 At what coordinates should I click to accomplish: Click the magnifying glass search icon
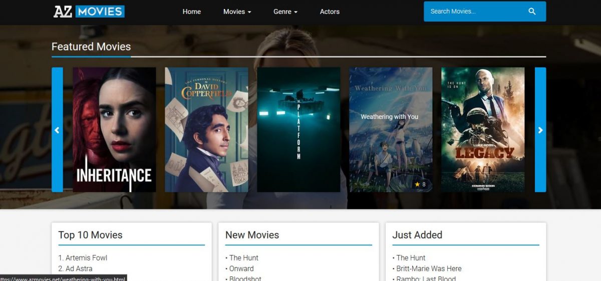[x=532, y=11]
